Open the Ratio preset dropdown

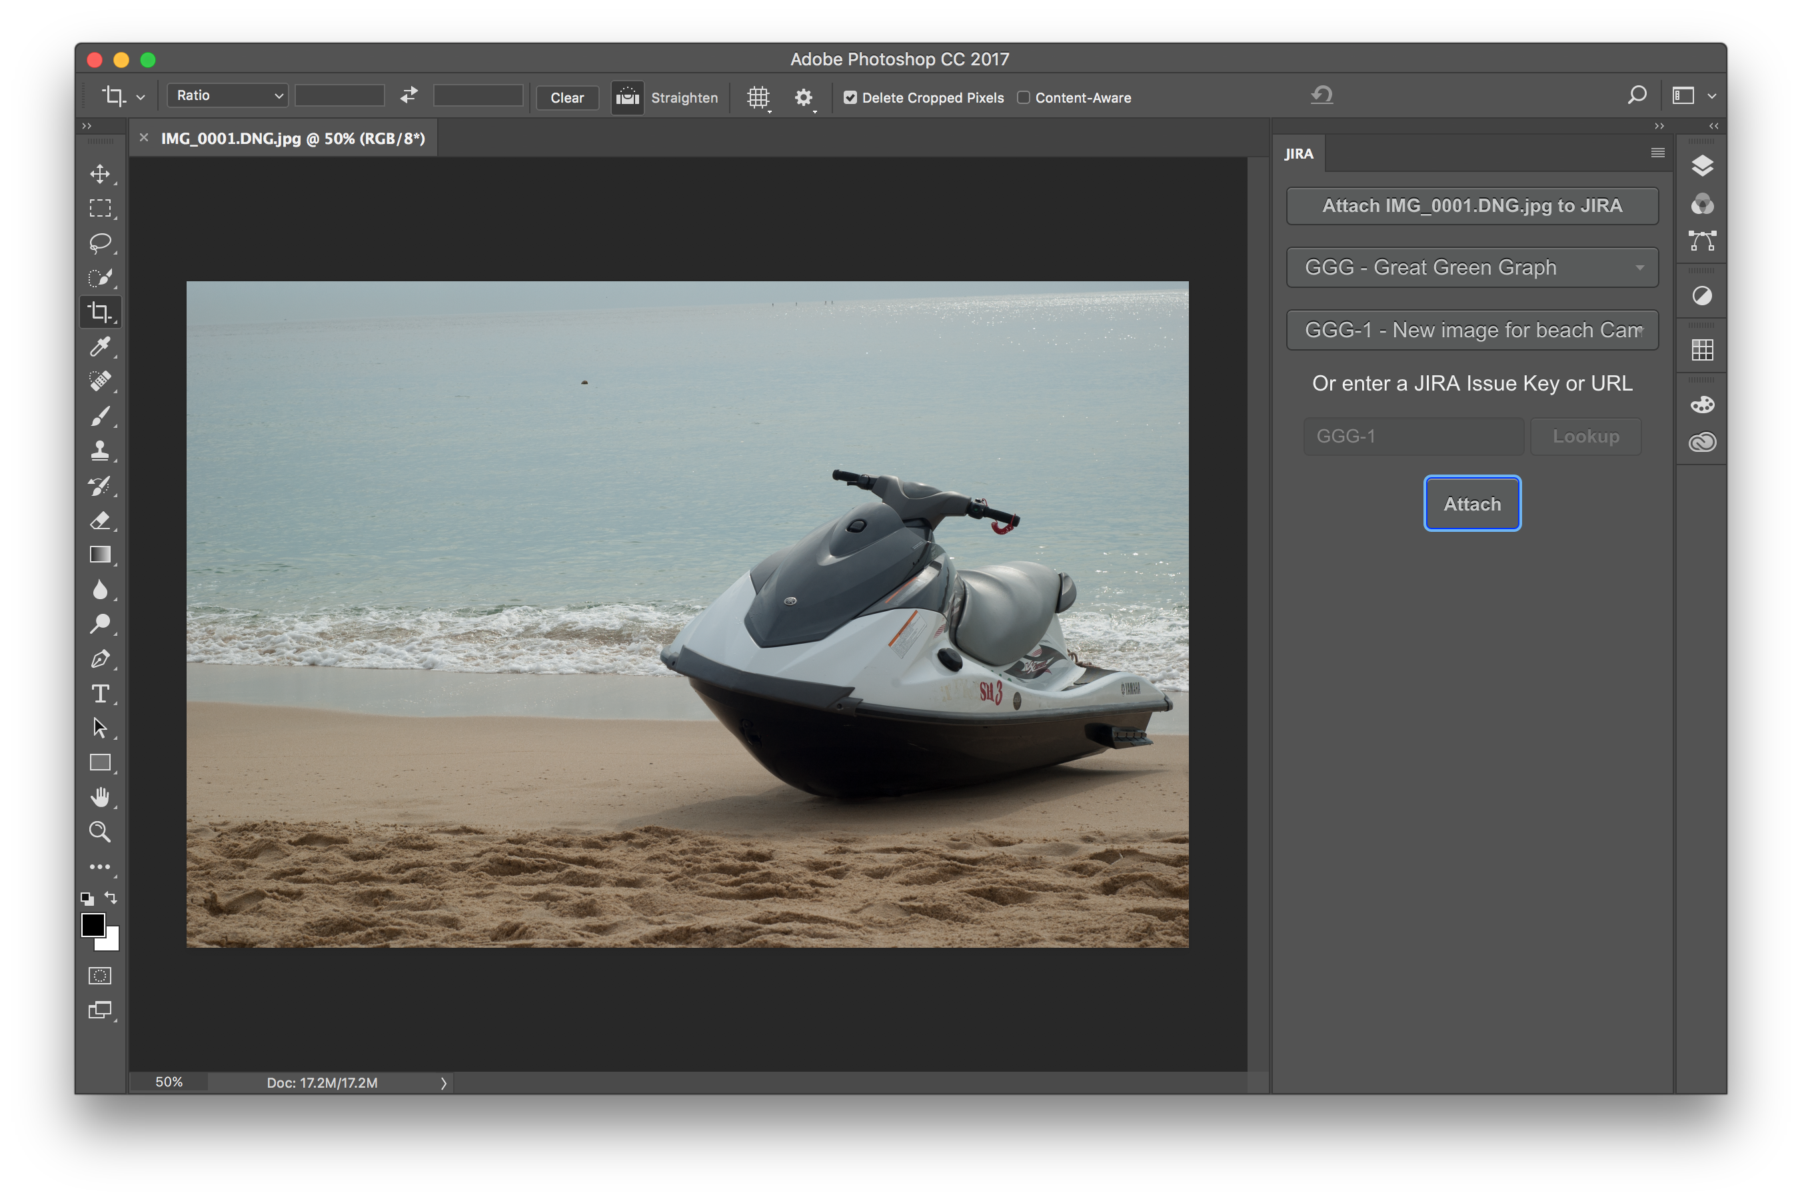click(x=227, y=95)
